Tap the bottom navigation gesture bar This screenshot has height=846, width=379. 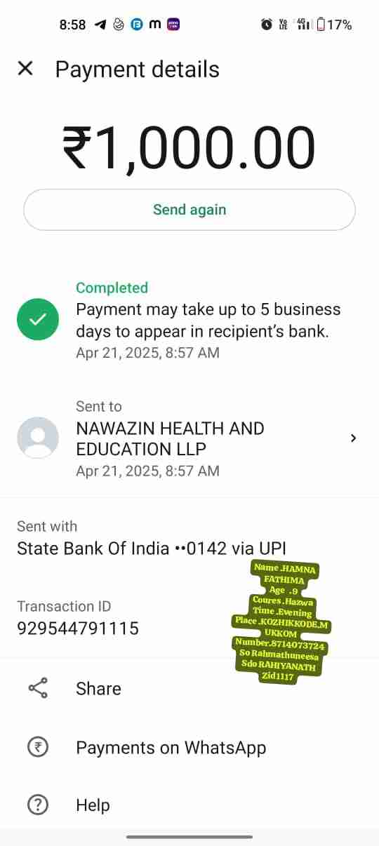click(x=189, y=836)
